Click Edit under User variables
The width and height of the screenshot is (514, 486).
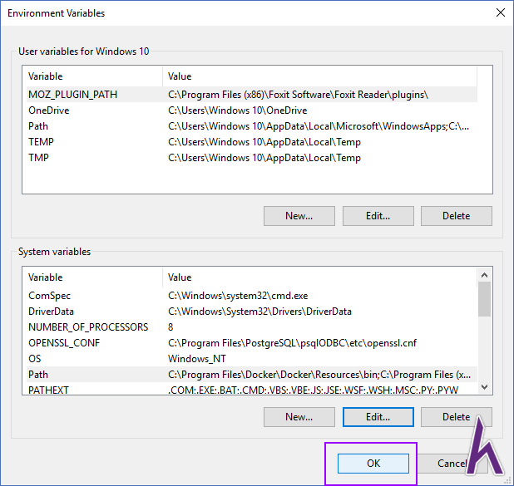point(378,216)
